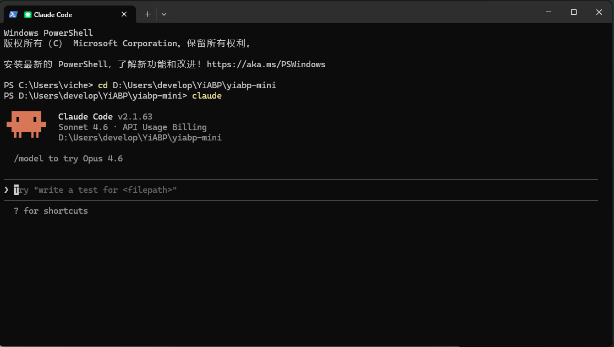Click the orange Claude Code mascot logo

tap(26, 124)
